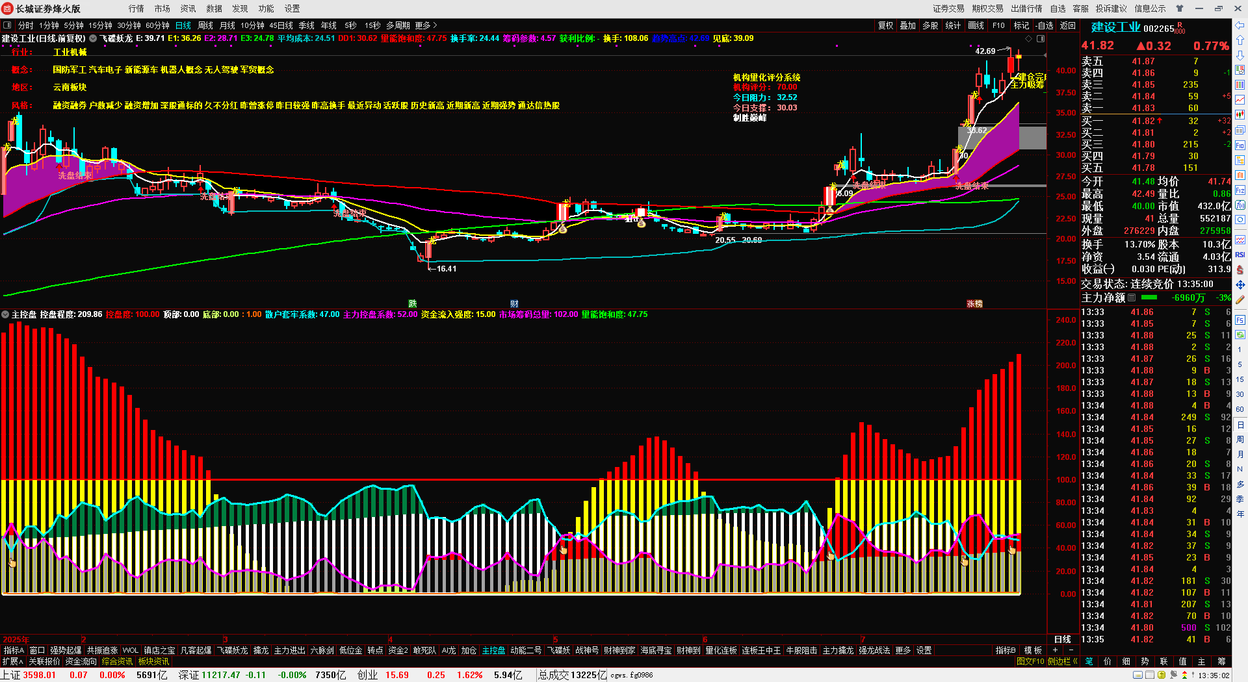Toggle the 叠加 overlay button
This screenshot has width=1248, height=682.
coord(907,25)
